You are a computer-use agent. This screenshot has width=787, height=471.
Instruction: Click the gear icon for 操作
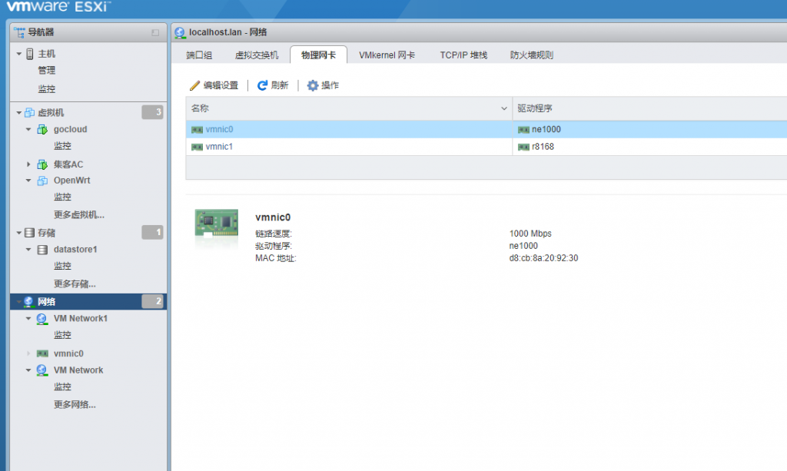313,85
